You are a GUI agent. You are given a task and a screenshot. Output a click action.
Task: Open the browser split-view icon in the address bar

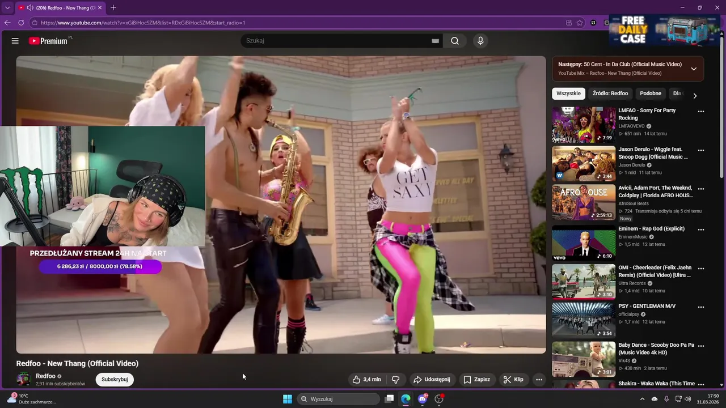point(569,23)
